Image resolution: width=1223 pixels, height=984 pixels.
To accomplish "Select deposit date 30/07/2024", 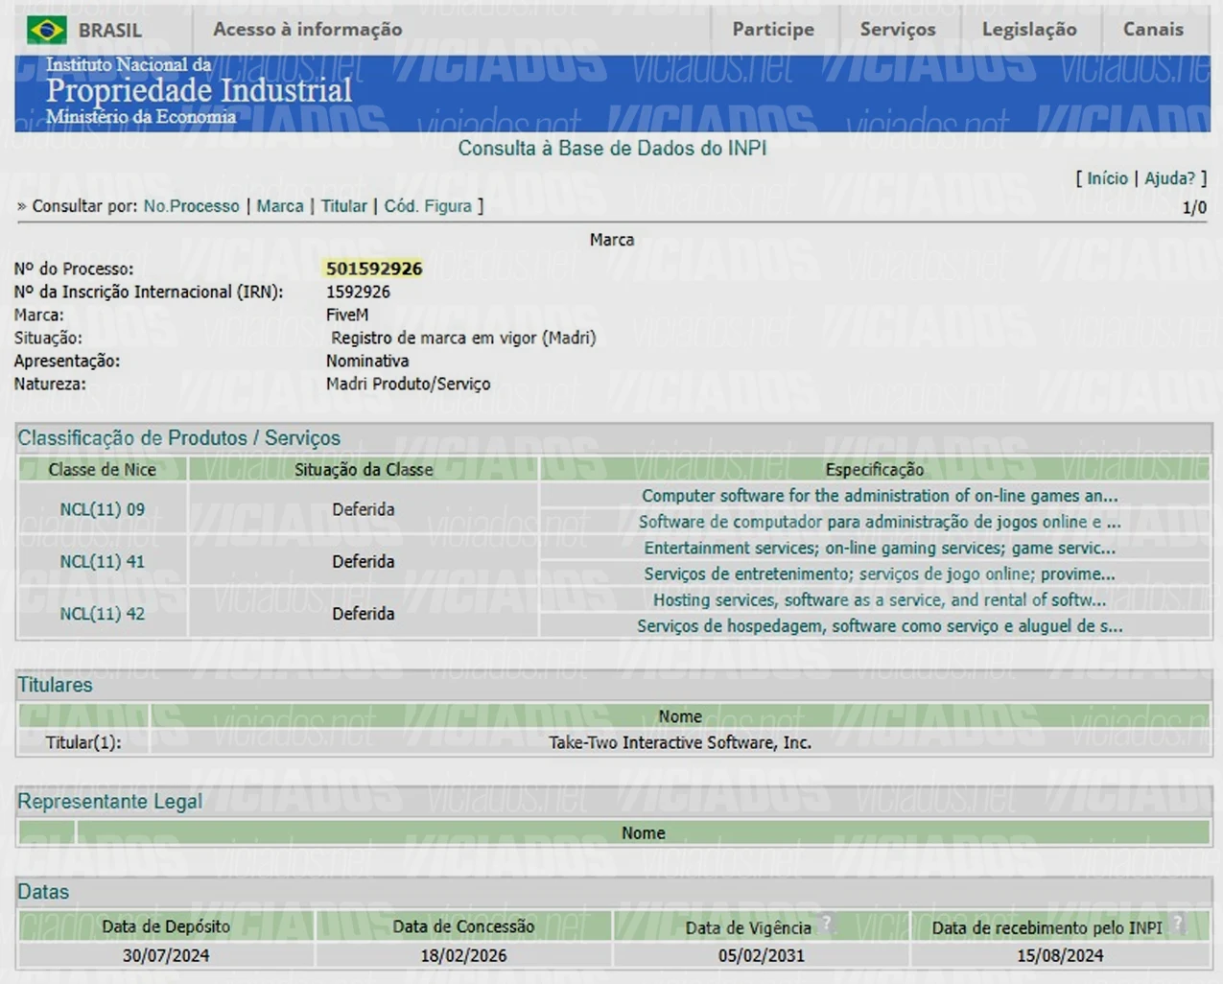I will (166, 955).
